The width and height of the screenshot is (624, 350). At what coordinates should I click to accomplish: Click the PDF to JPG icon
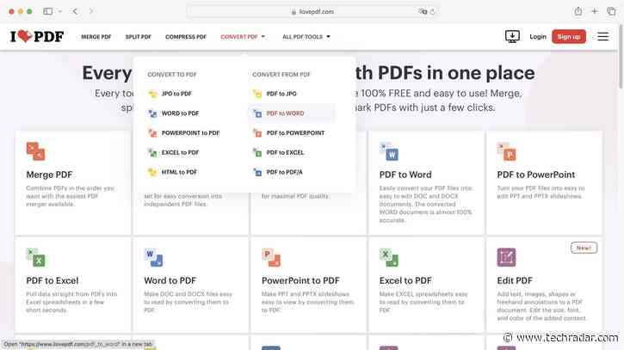click(257, 94)
